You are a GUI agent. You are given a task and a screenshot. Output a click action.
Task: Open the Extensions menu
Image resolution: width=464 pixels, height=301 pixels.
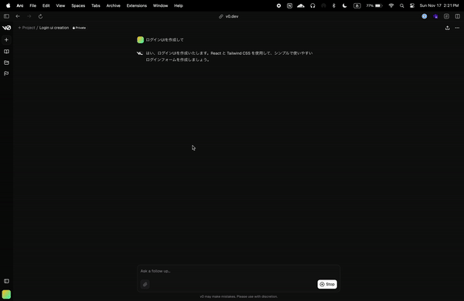tap(137, 5)
